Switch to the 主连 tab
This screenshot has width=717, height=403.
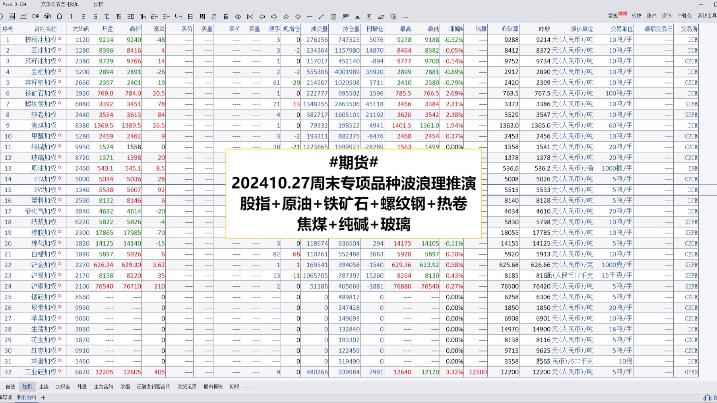pos(44,386)
